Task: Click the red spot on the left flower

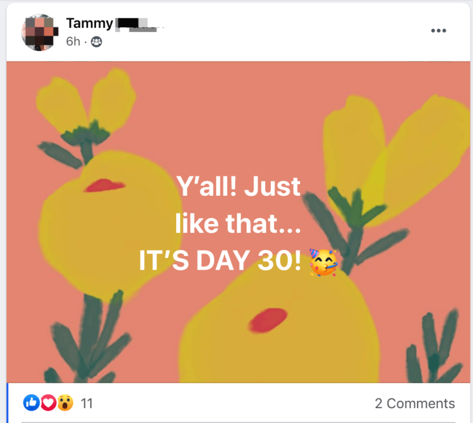Action: [x=103, y=184]
